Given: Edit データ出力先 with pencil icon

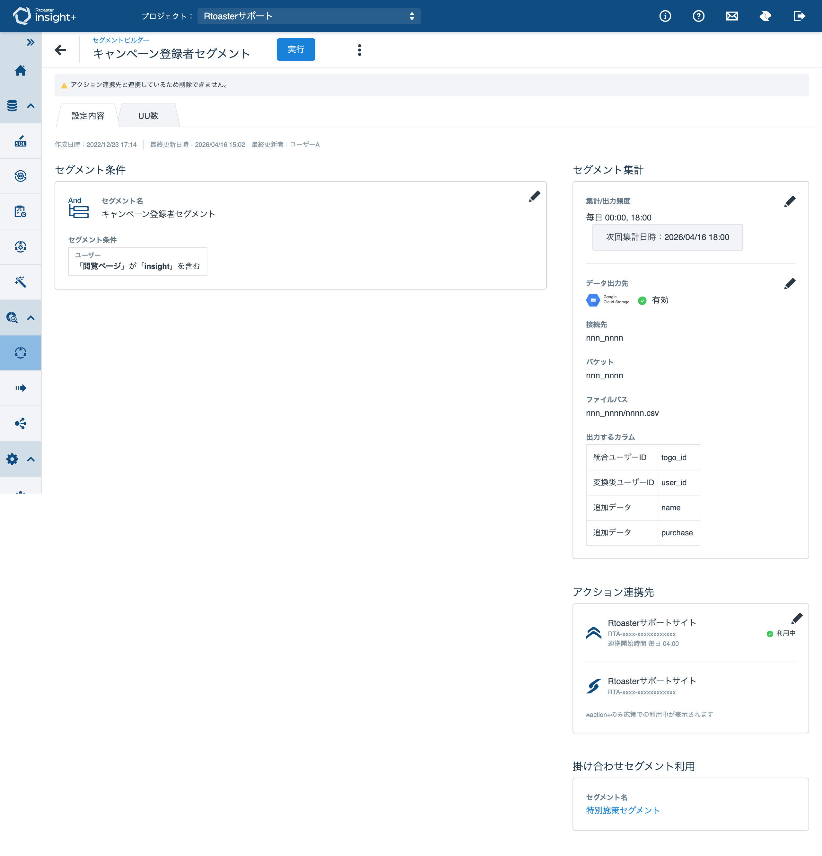Looking at the screenshot, I should point(790,283).
